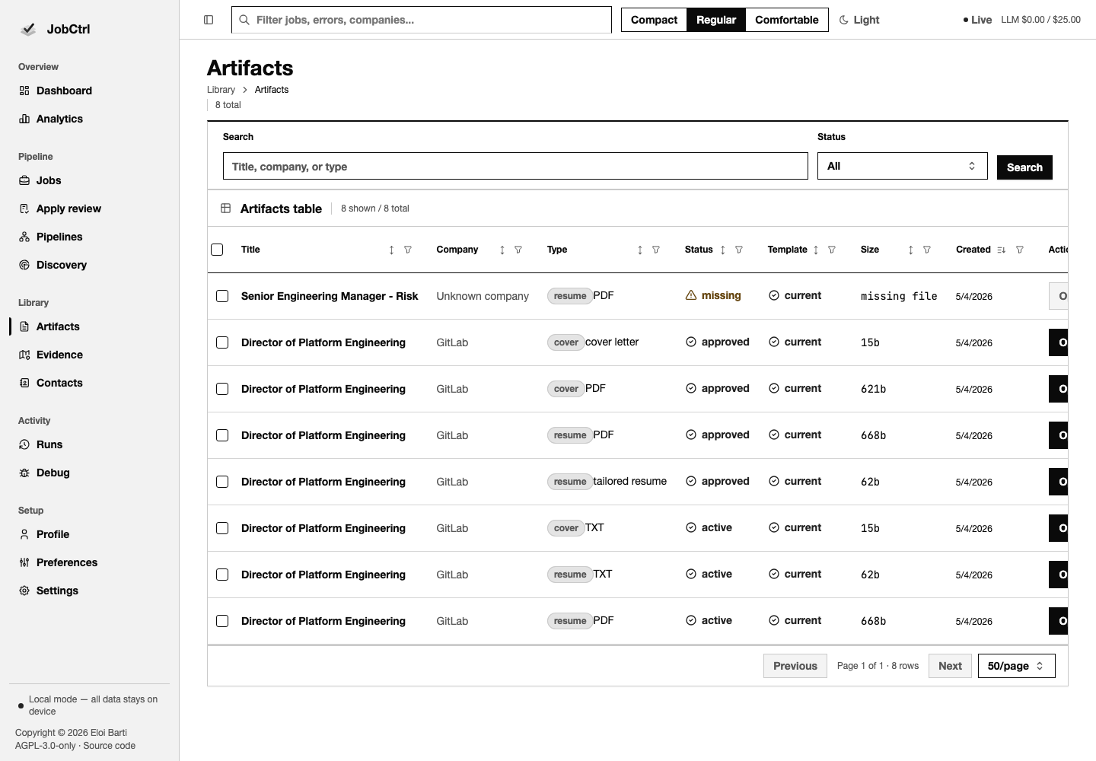Open the Source code link

tap(109, 746)
